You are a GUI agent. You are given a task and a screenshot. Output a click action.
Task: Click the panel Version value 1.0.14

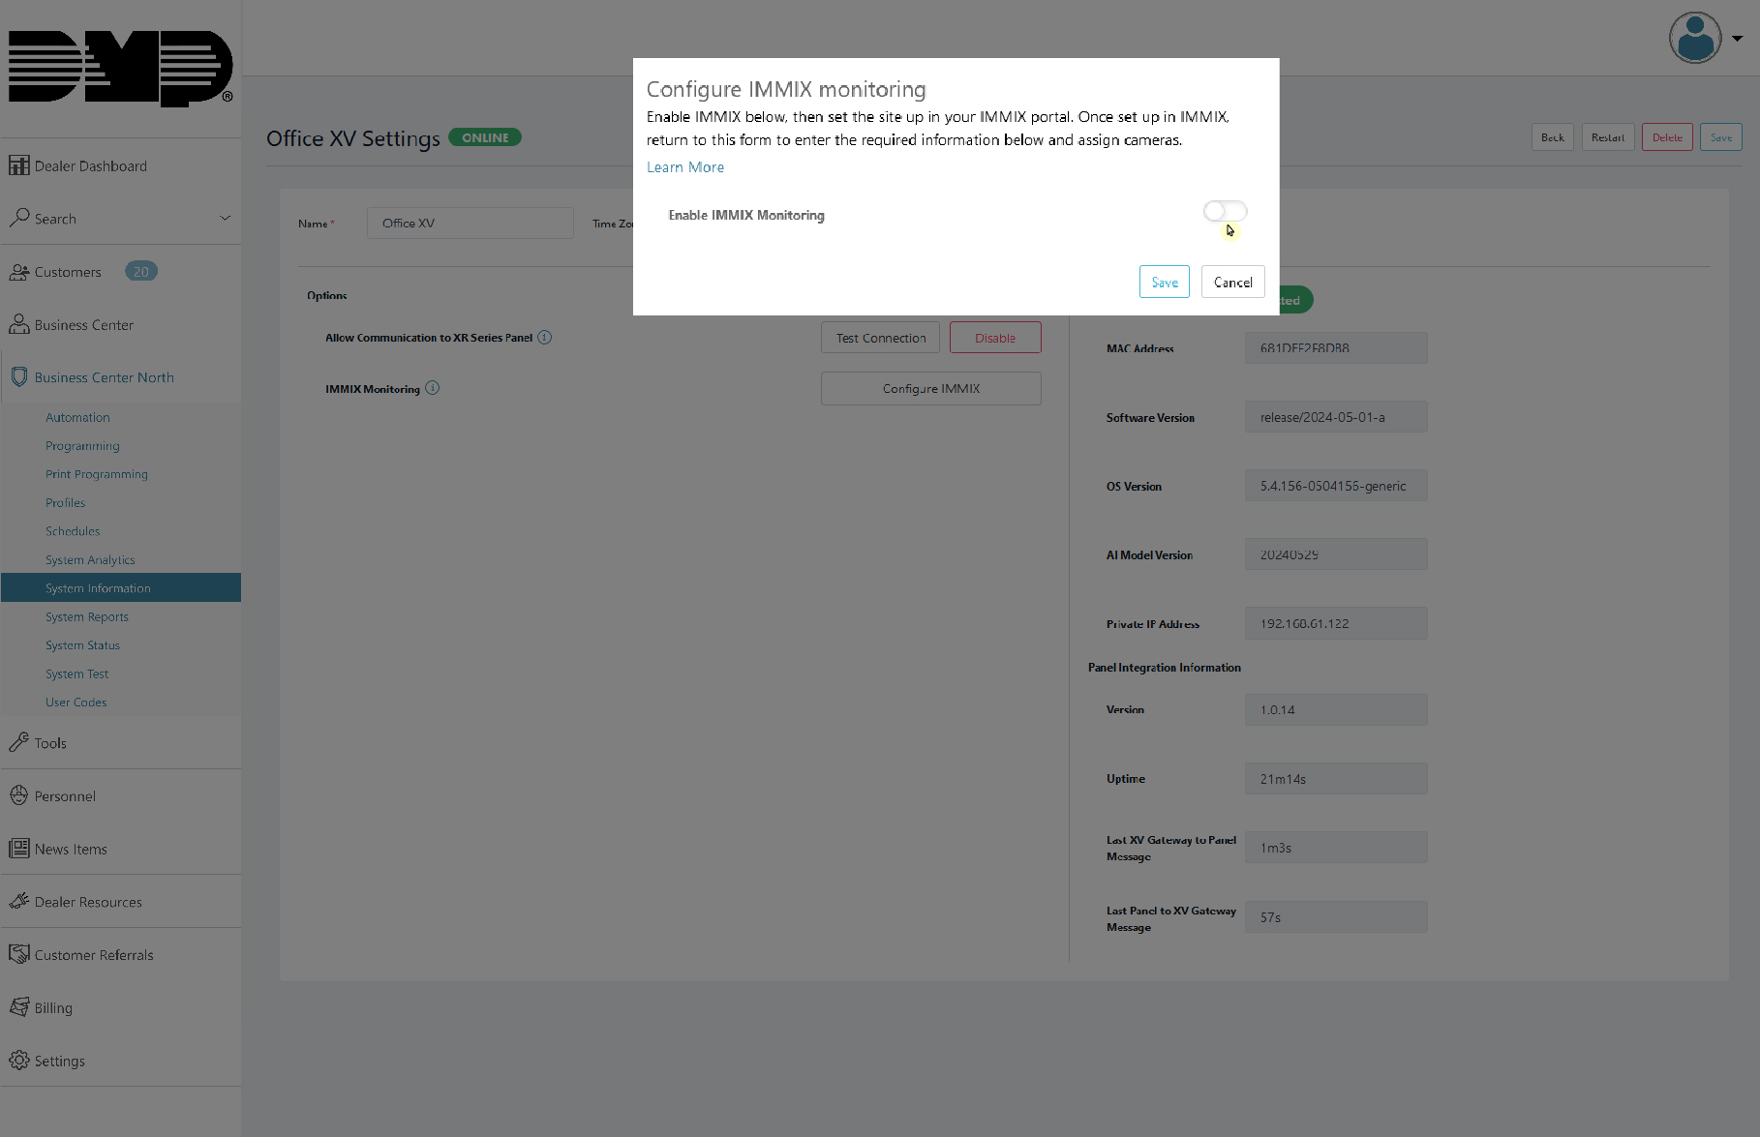[1336, 709]
